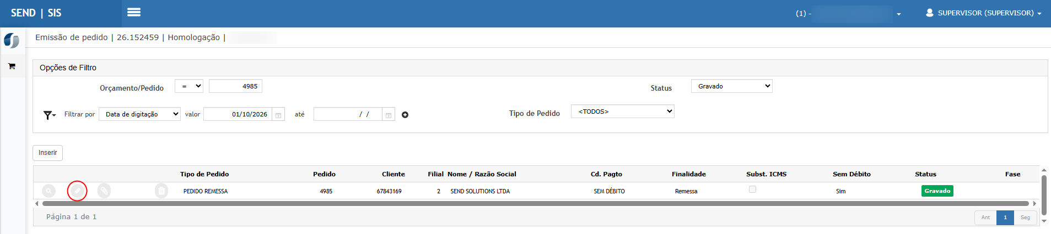This screenshot has width=1051, height=234.
Task: Click the Opções de Filtro panel heading
Action: point(68,68)
